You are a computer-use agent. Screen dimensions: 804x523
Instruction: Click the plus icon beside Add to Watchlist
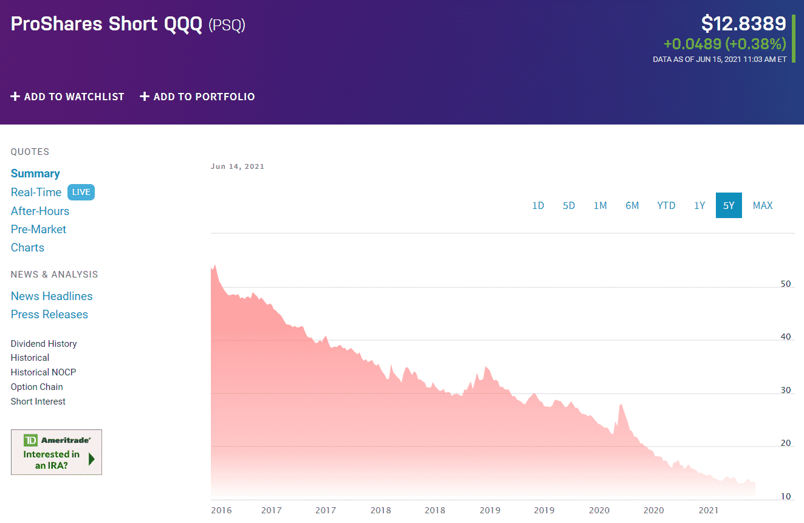pos(15,97)
